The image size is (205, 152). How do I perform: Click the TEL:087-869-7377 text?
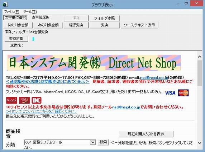tap(24, 77)
